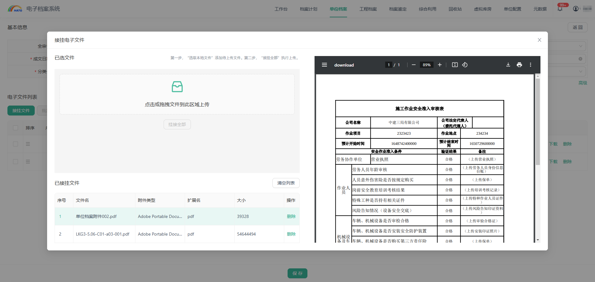Print the previewed PDF document
This screenshot has width=595, height=282.
point(519,65)
